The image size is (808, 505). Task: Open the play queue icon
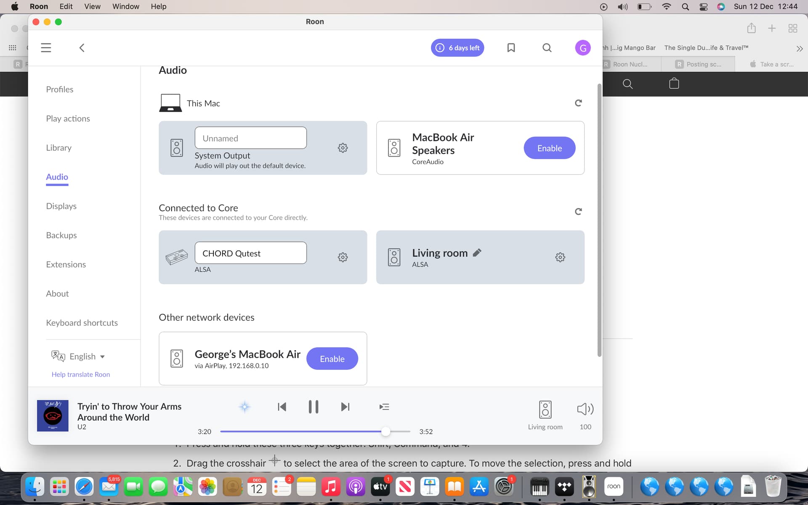[x=384, y=407]
